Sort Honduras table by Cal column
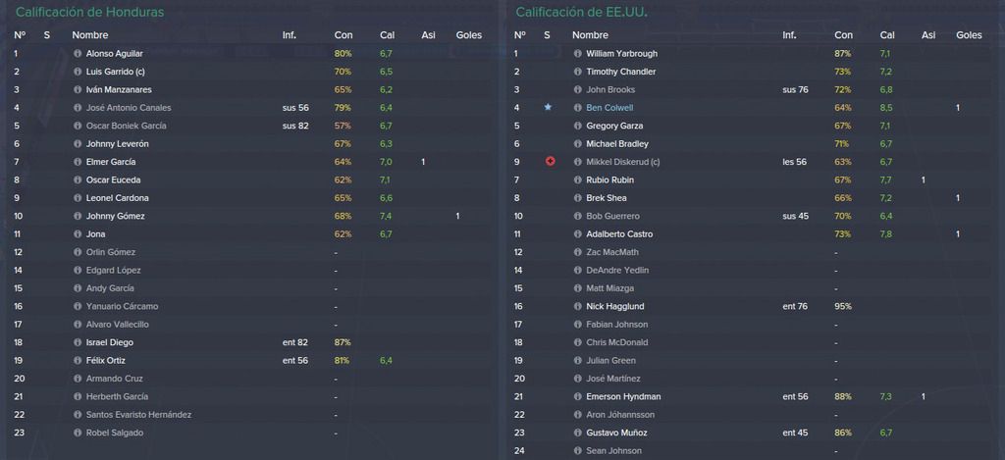 tap(387, 35)
